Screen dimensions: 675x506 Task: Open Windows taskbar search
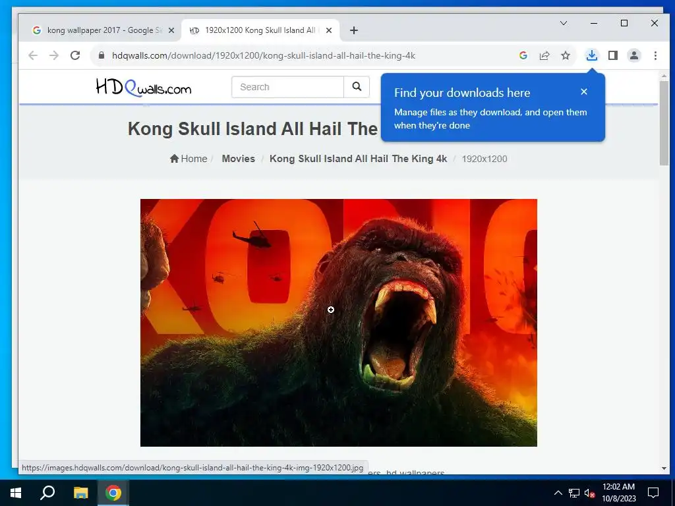tap(47, 493)
